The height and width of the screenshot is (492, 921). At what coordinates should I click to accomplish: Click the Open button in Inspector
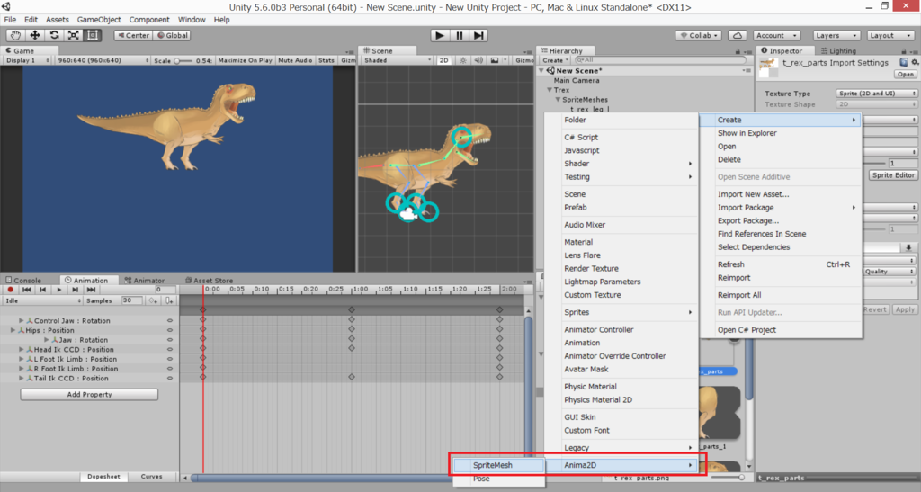tap(905, 75)
